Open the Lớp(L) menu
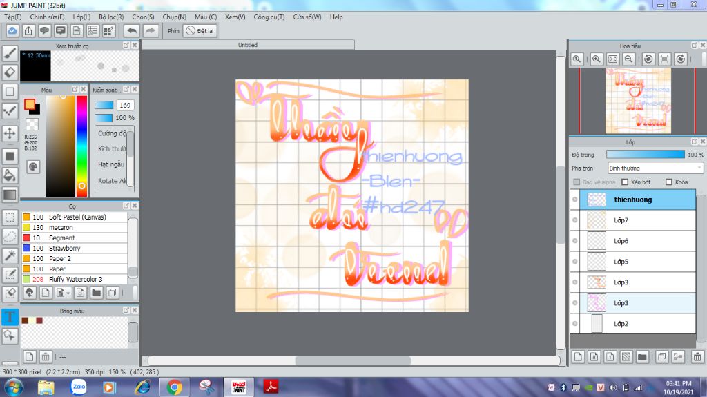707x397 pixels. (x=81, y=17)
